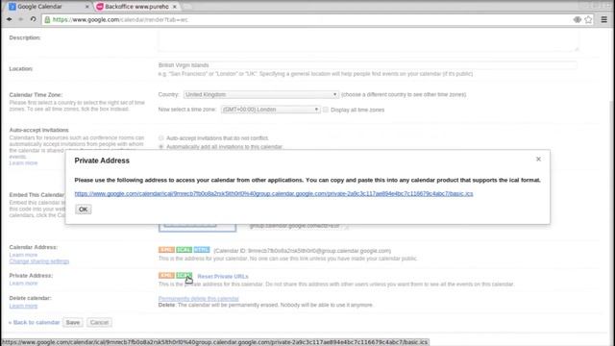Open the time zone dropdown
The width and height of the screenshot is (615, 346).
[x=270, y=110]
